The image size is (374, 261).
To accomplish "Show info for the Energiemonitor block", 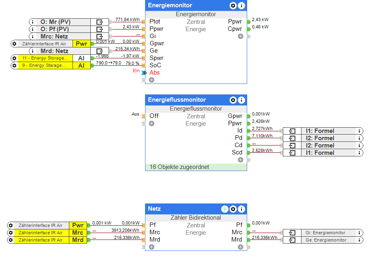I will pyautogui.click(x=241, y=6).
